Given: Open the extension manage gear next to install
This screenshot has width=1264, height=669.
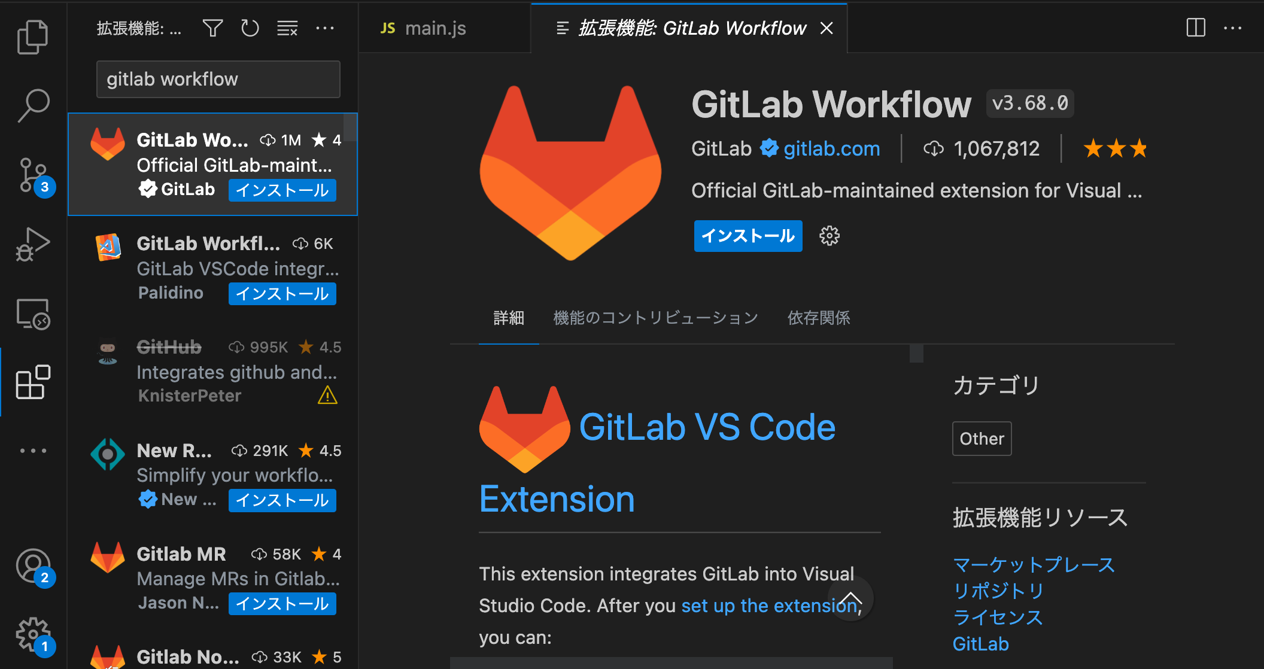Looking at the screenshot, I should coord(829,236).
